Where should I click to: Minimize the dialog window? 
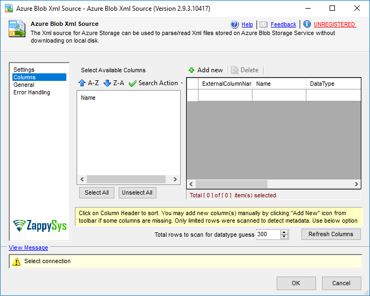pyautogui.click(x=308, y=8)
